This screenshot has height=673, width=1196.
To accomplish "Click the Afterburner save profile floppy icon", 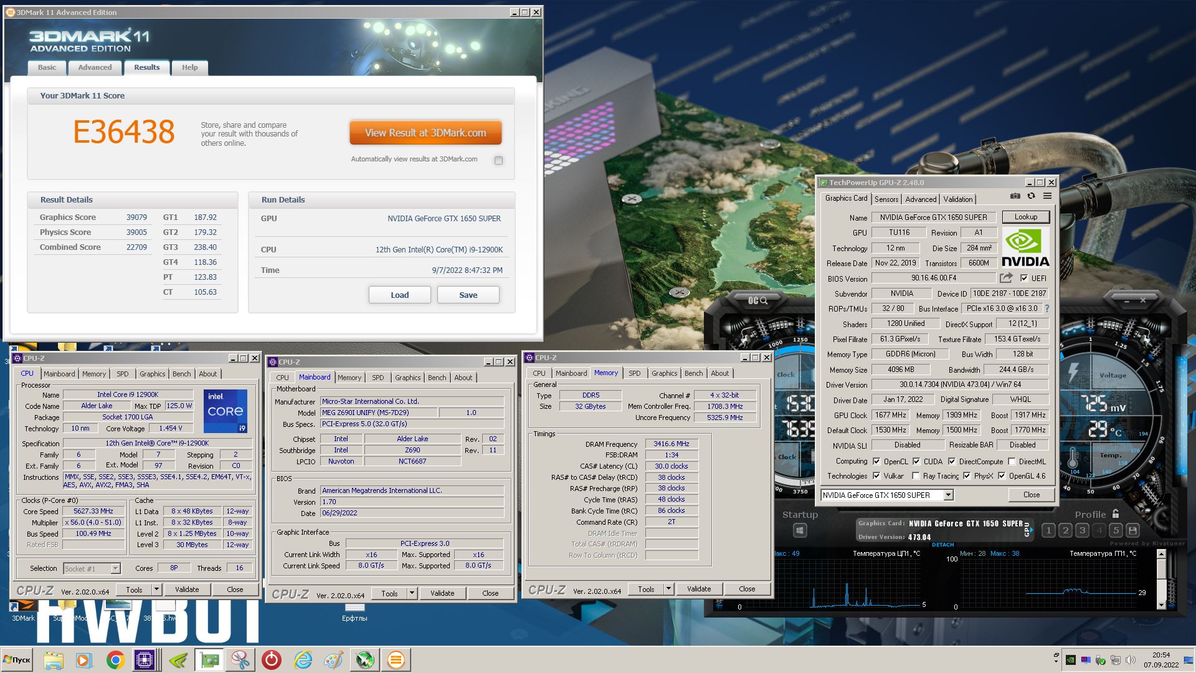I will [x=1132, y=530].
